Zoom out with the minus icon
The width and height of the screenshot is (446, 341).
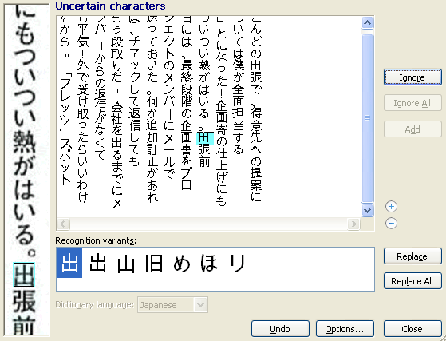point(391,223)
